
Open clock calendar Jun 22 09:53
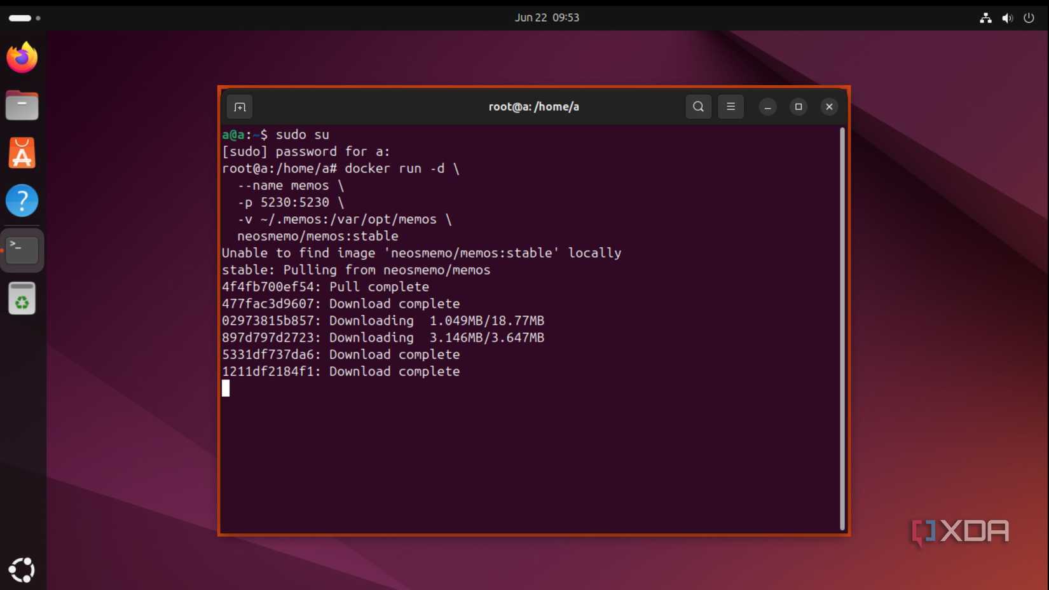coord(547,18)
